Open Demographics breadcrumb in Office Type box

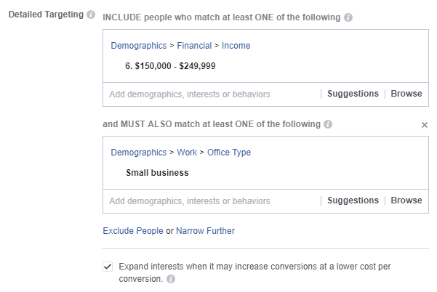click(139, 153)
